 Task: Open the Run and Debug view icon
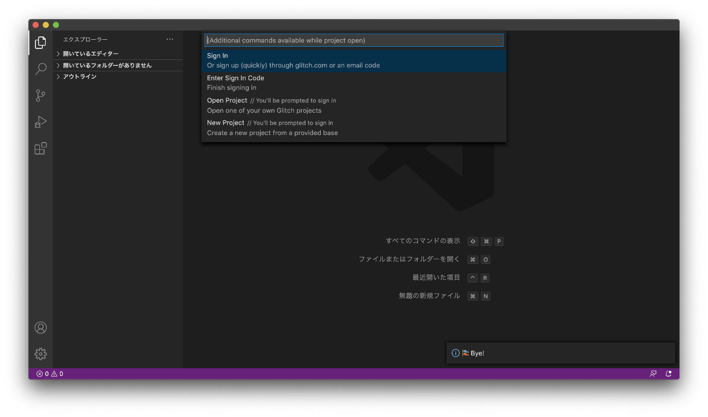point(40,122)
